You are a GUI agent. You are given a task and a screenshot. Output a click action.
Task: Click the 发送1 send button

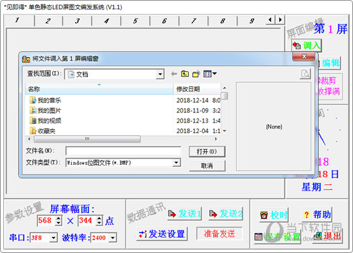click(184, 214)
